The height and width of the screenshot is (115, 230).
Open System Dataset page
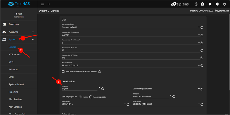16,85
